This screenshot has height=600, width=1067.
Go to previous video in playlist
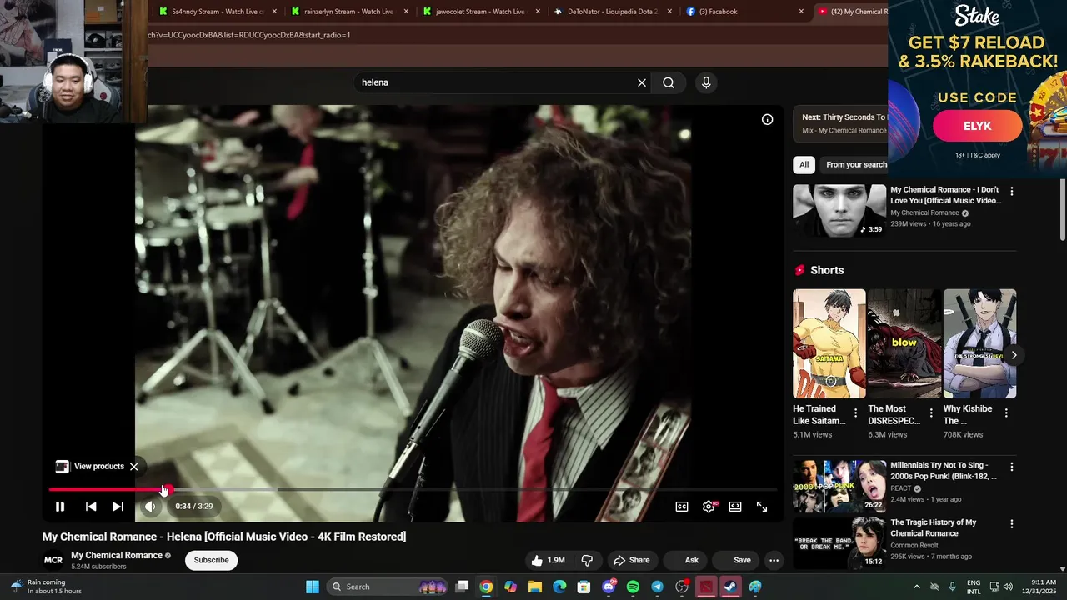pos(91,507)
